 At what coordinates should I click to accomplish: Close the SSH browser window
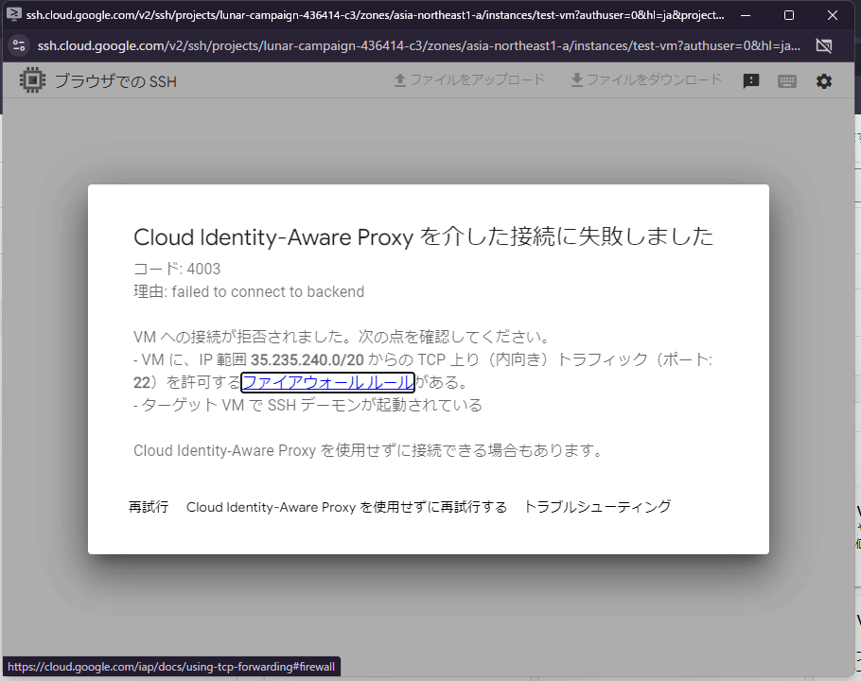(x=832, y=15)
